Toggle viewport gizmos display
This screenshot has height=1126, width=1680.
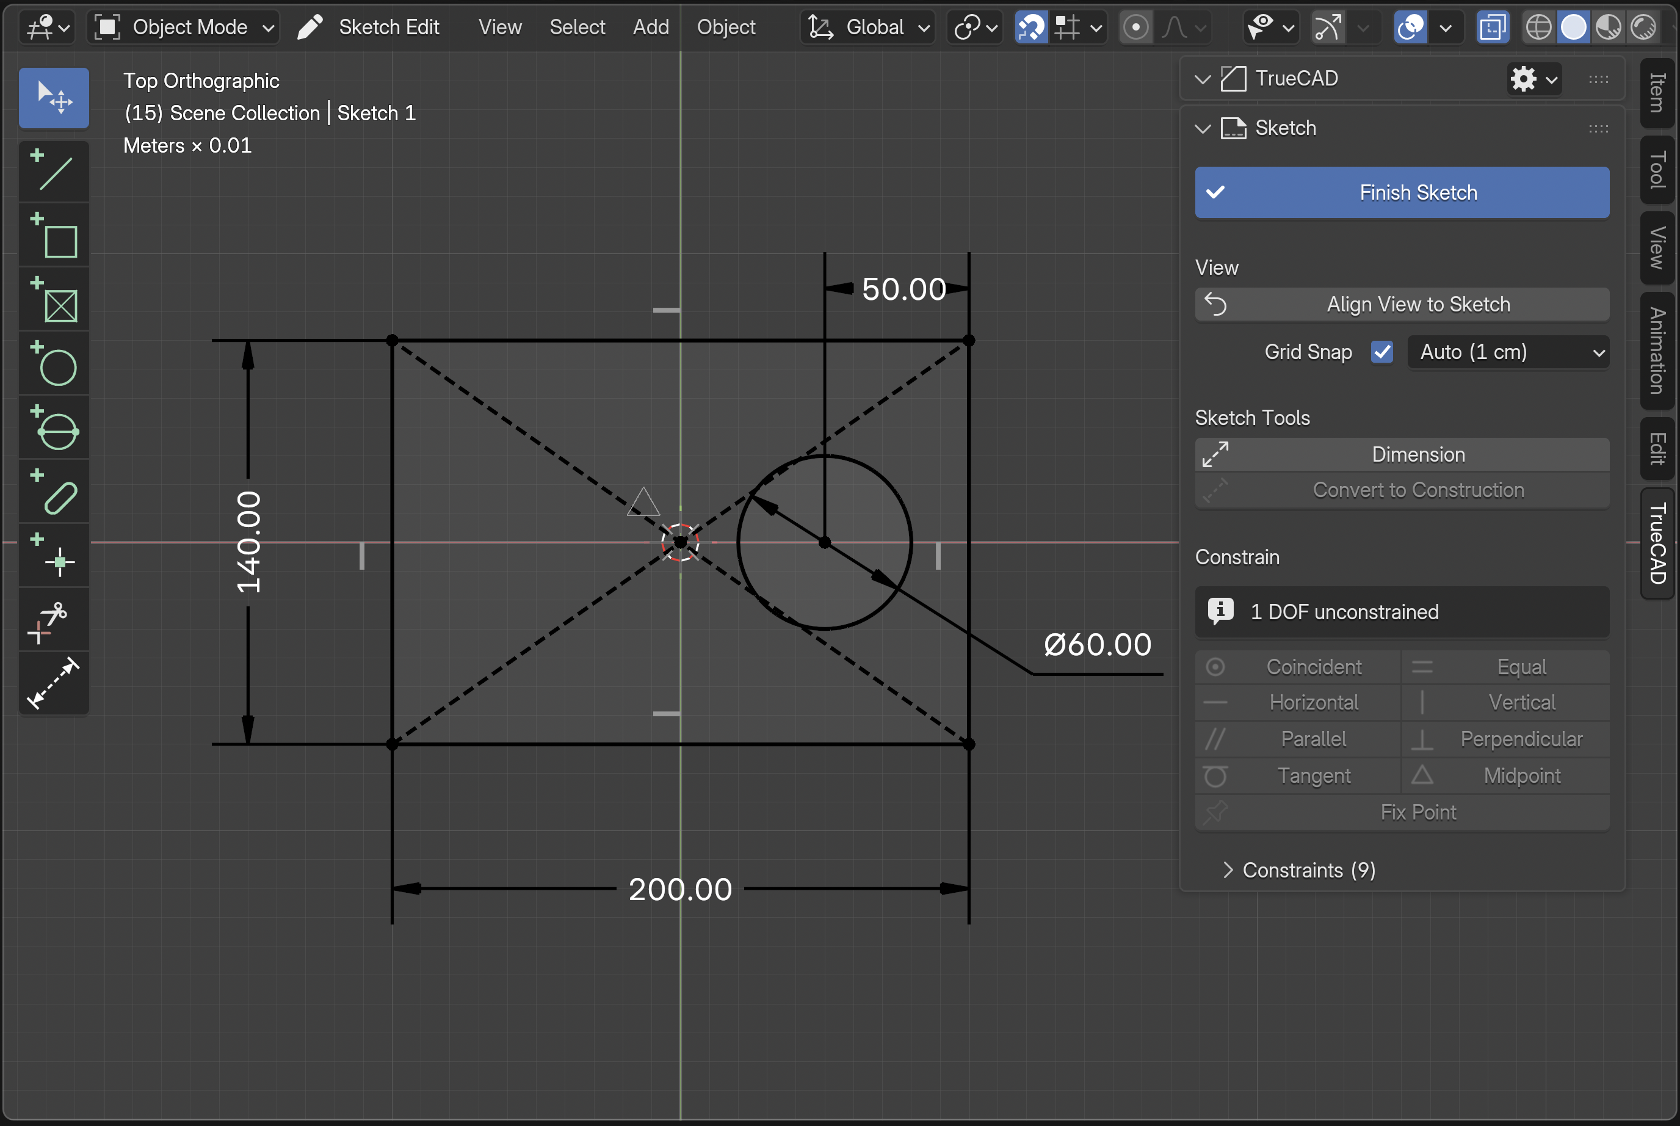click(x=1328, y=27)
